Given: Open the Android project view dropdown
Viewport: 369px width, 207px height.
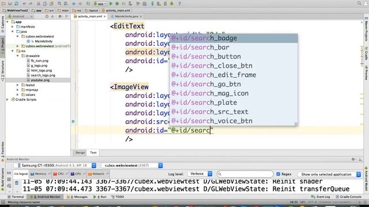Looking at the screenshot, I should pyautogui.click(x=20, y=17).
